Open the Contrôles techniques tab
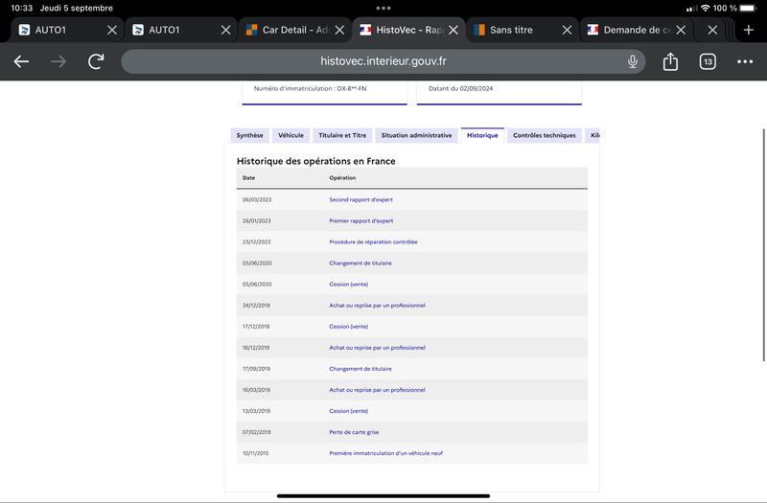The width and height of the screenshot is (767, 503). [544, 135]
